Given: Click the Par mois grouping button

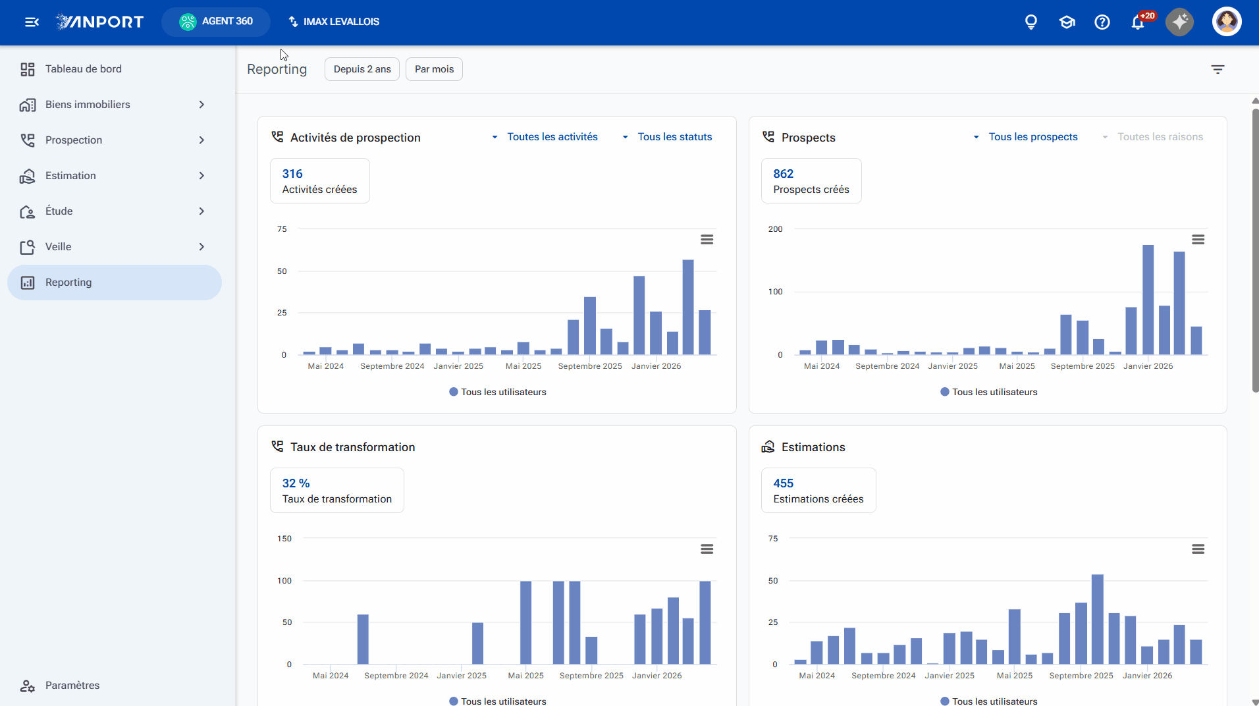Looking at the screenshot, I should [x=434, y=69].
